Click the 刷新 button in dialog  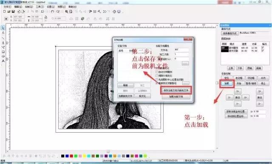pyautogui.click(x=125, y=85)
